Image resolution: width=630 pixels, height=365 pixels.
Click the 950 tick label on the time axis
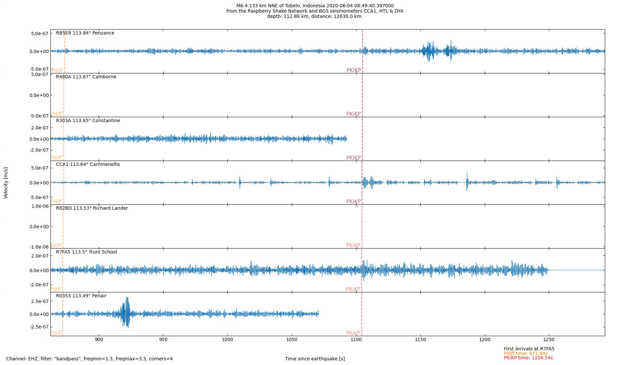(163, 340)
